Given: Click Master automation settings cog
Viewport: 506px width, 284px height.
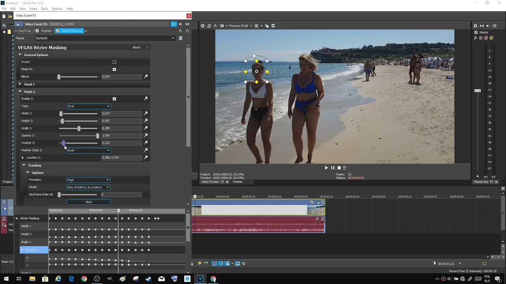Looking at the screenshot, I should [x=481, y=38].
